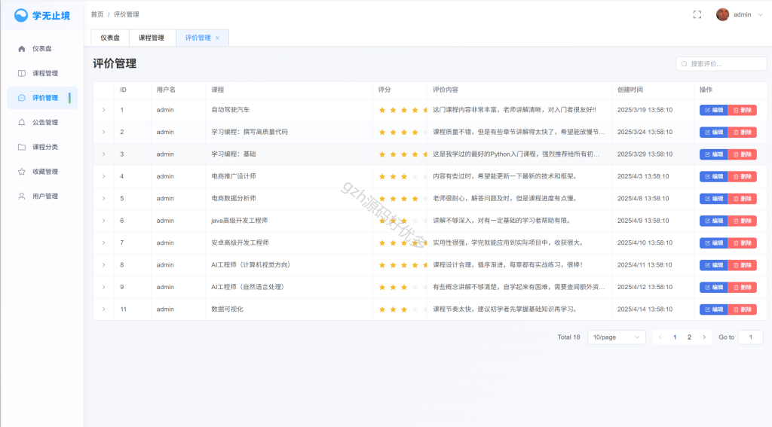The image size is (772, 427).
Task: Click the 首页 breadcrumb link
Action: pos(97,15)
